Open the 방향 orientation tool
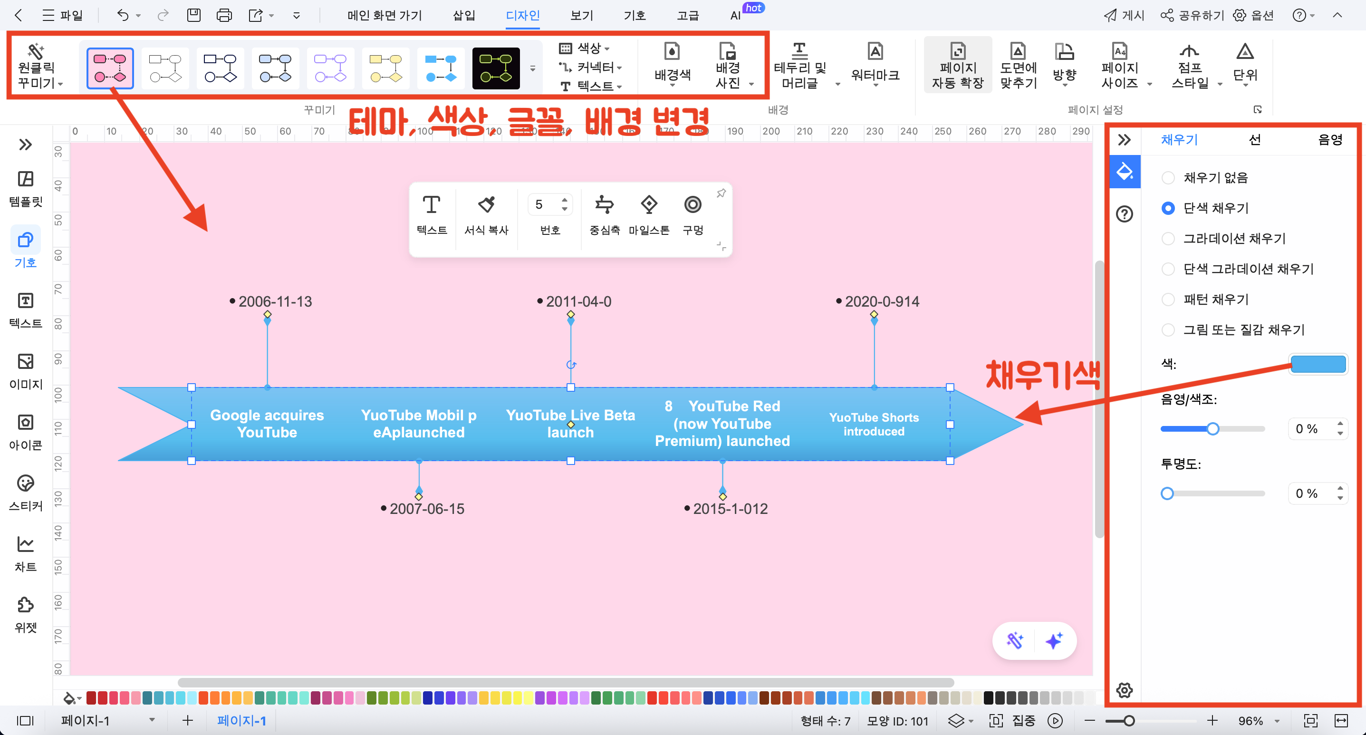Screen dimensions: 1366x735 tap(1064, 65)
